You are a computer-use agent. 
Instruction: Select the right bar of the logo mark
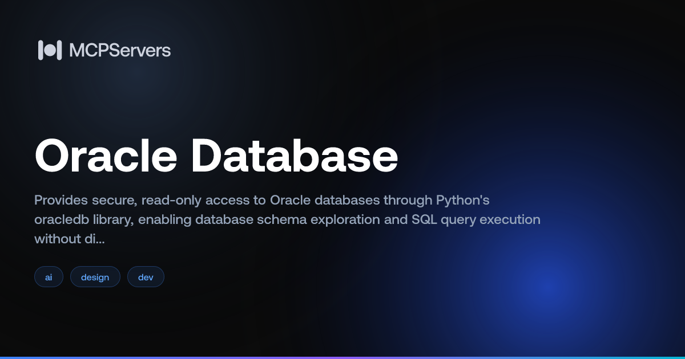[59, 50]
